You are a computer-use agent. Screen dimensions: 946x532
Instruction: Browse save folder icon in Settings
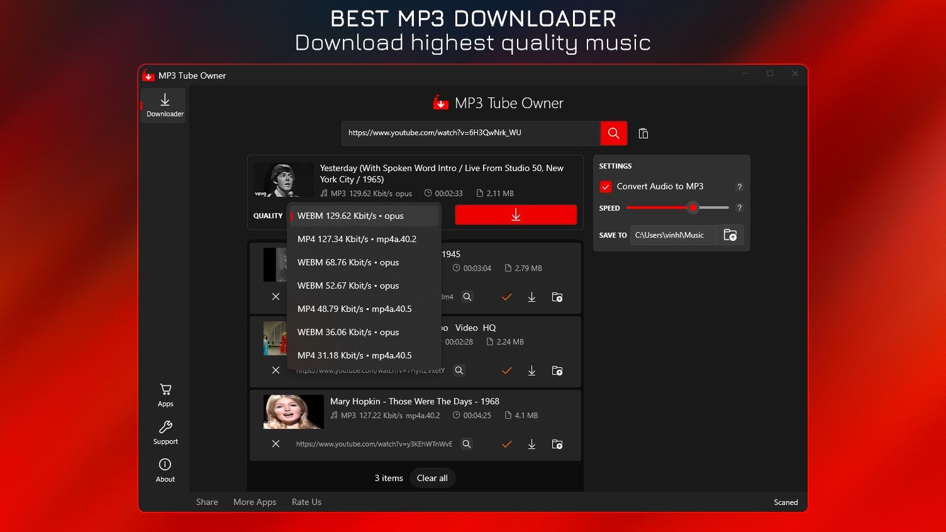click(x=730, y=235)
